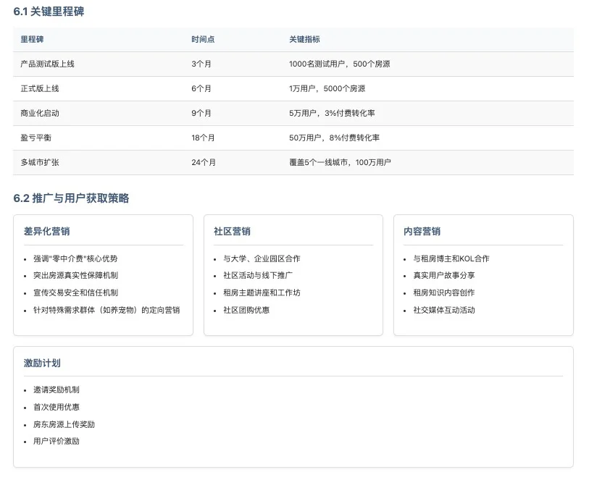
Task: Click the bullet 首次使用优惠
Action: pos(57,407)
